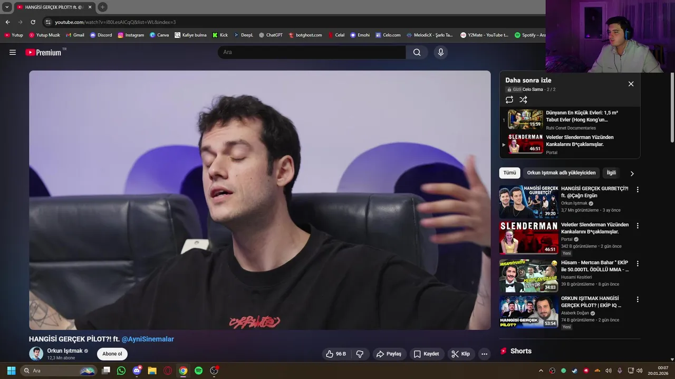Show more filter chips with arrow
The width and height of the screenshot is (675, 379).
[x=632, y=173]
